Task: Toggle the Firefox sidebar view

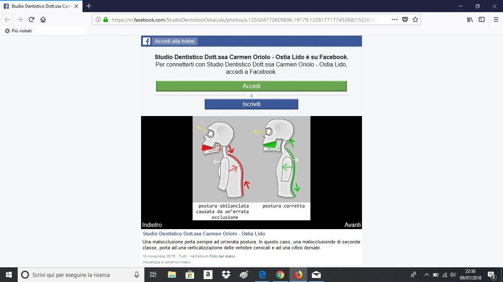Action: click(x=481, y=20)
